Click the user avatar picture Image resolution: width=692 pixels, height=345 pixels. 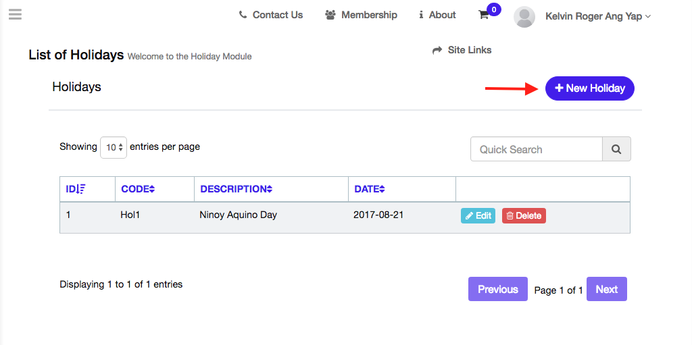tap(524, 16)
